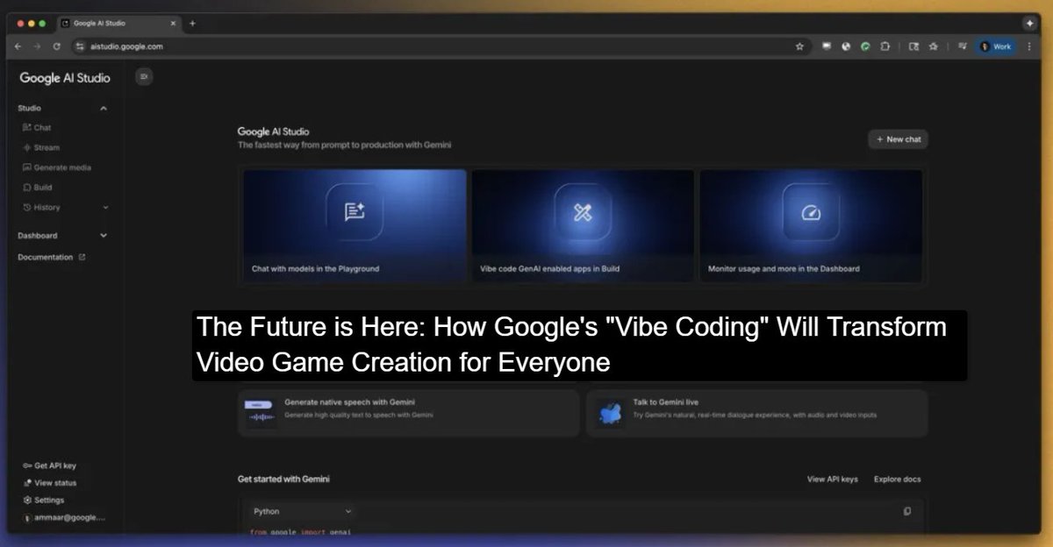This screenshot has height=547, width=1053.
Task: Click Get API key in the sidebar
Action: coord(49,466)
